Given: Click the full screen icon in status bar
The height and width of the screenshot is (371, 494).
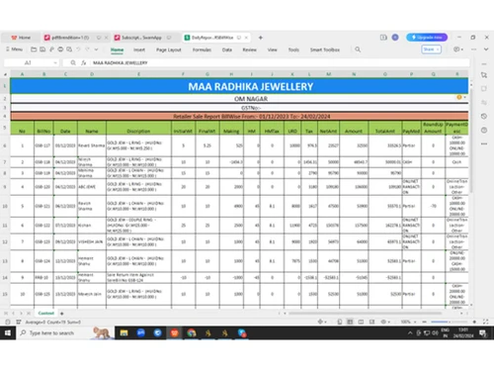Looking at the screenshot, I should tap(485, 322).
